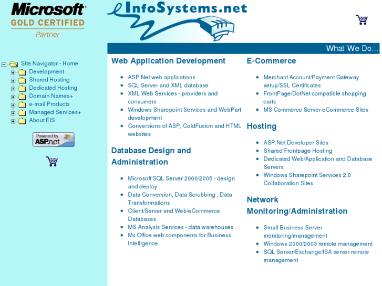Click ASP.Net web applications item
Screen dimensions: 382x286
click(x=161, y=77)
